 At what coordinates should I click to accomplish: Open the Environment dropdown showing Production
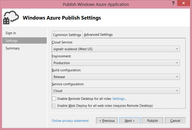click(177, 63)
